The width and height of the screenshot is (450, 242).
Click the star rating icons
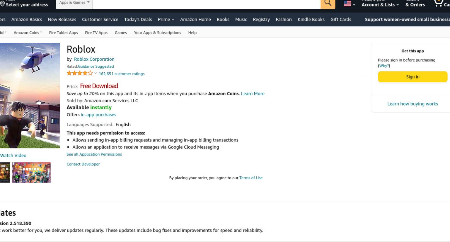pyautogui.click(x=80, y=73)
